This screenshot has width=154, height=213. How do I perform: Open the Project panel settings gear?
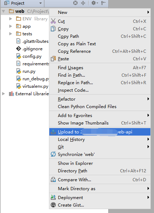click(x=95, y=3)
